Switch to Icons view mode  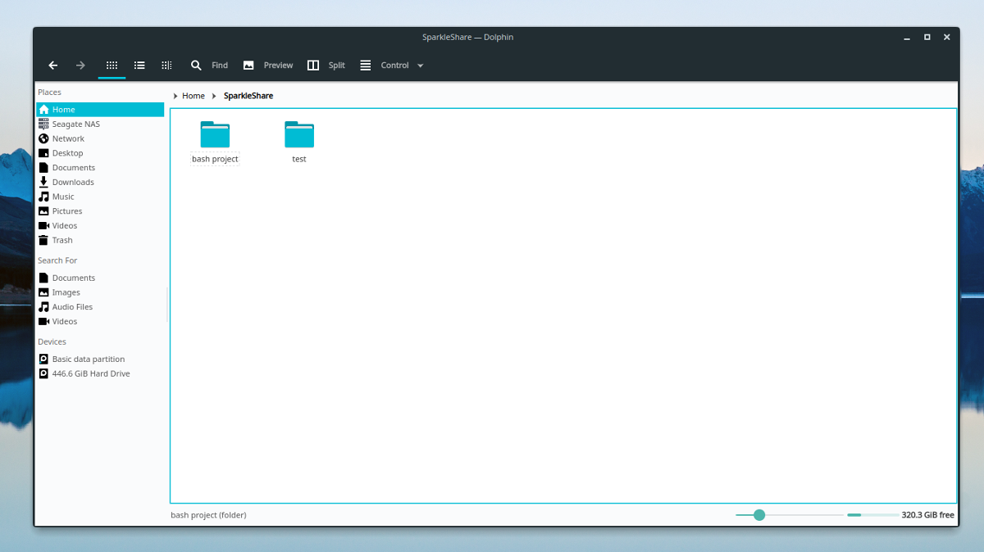[x=112, y=66]
